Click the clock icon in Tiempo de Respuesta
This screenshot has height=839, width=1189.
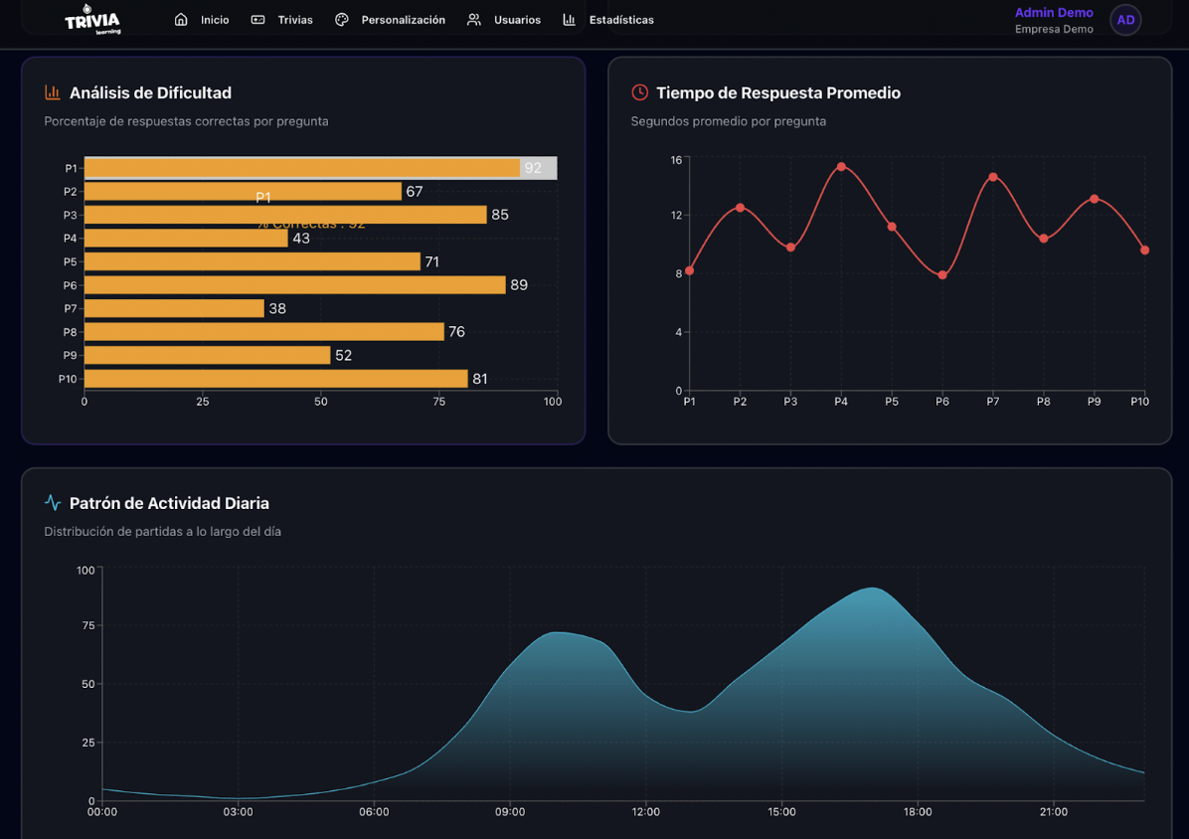[x=639, y=92]
